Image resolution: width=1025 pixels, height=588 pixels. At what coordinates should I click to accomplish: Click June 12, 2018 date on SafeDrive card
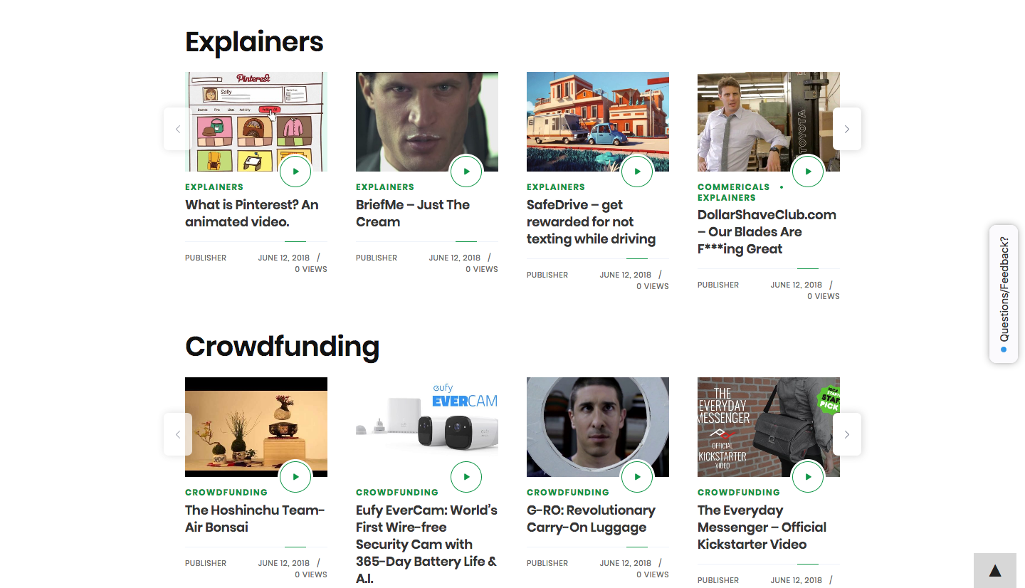click(626, 275)
